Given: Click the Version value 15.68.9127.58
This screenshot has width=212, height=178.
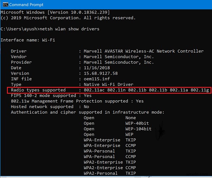Looking at the screenshot, I should pyautogui.click(x=101, y=73).
